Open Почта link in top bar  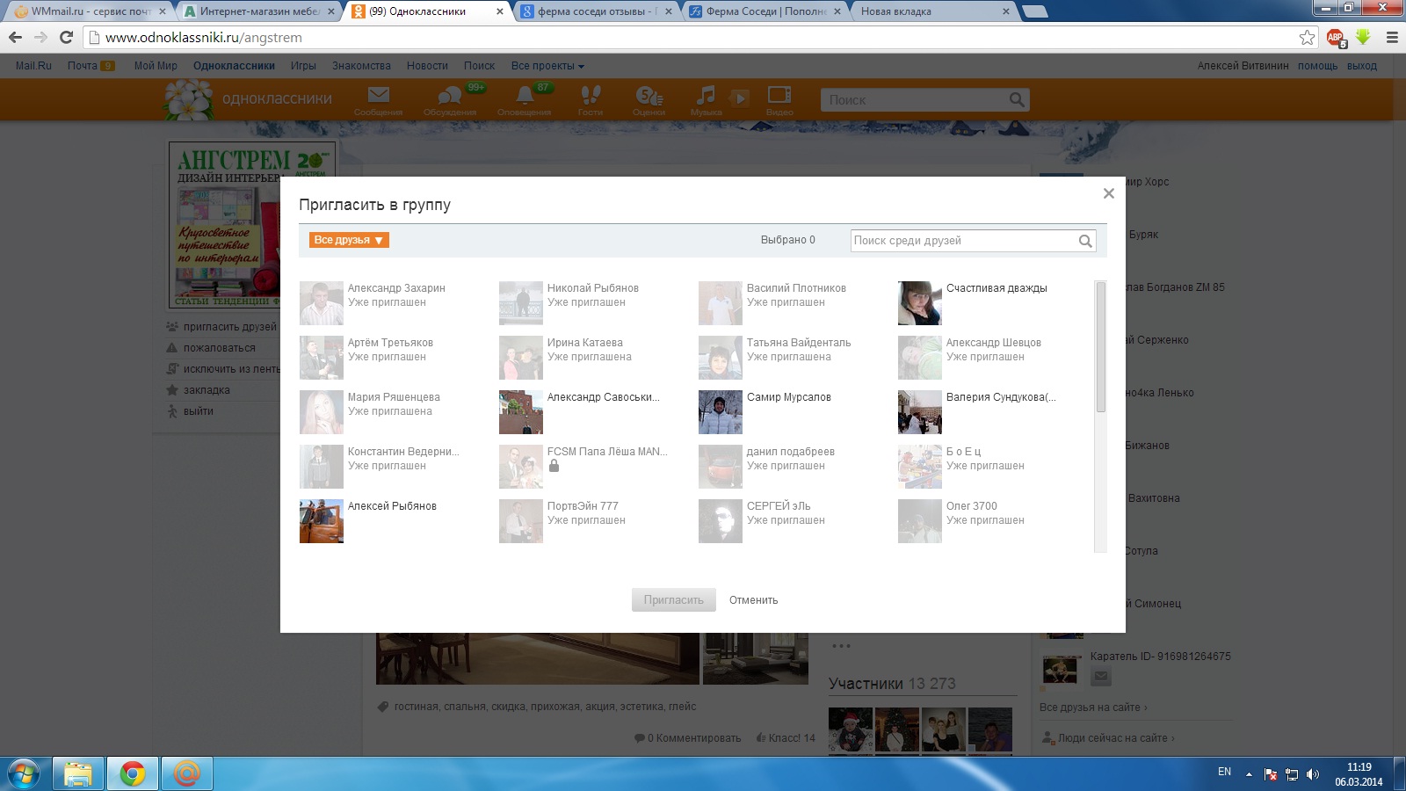pos(83,66)
